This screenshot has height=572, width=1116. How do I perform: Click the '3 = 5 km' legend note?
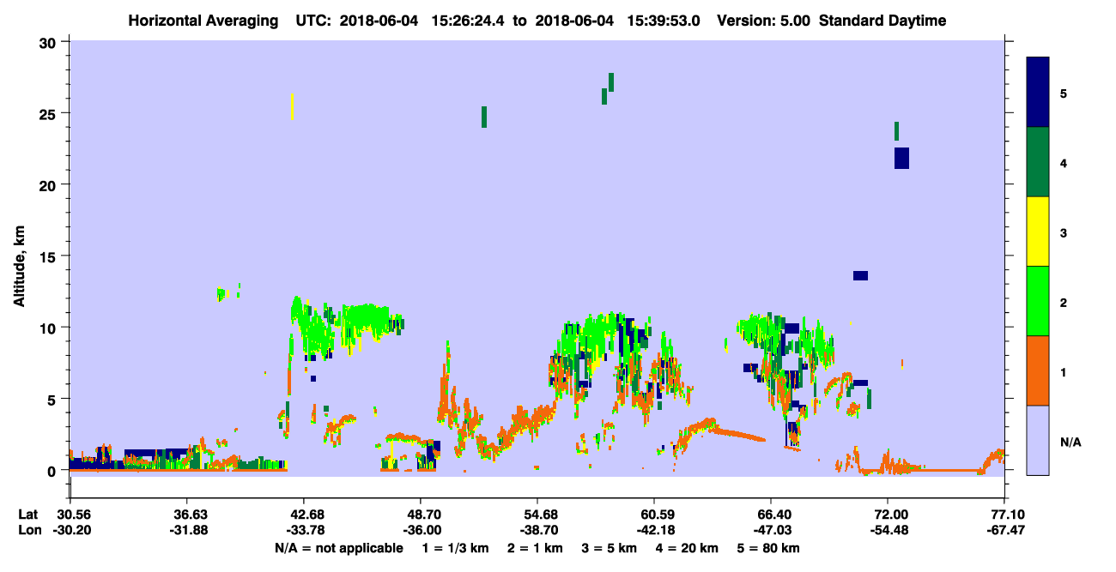click(x=609, y=548)
